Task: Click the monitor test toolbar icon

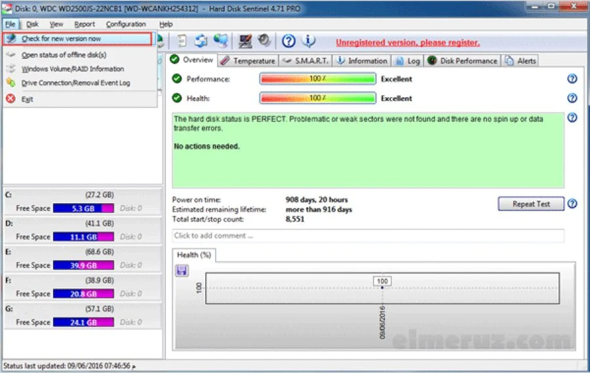Action: point(246,41)
